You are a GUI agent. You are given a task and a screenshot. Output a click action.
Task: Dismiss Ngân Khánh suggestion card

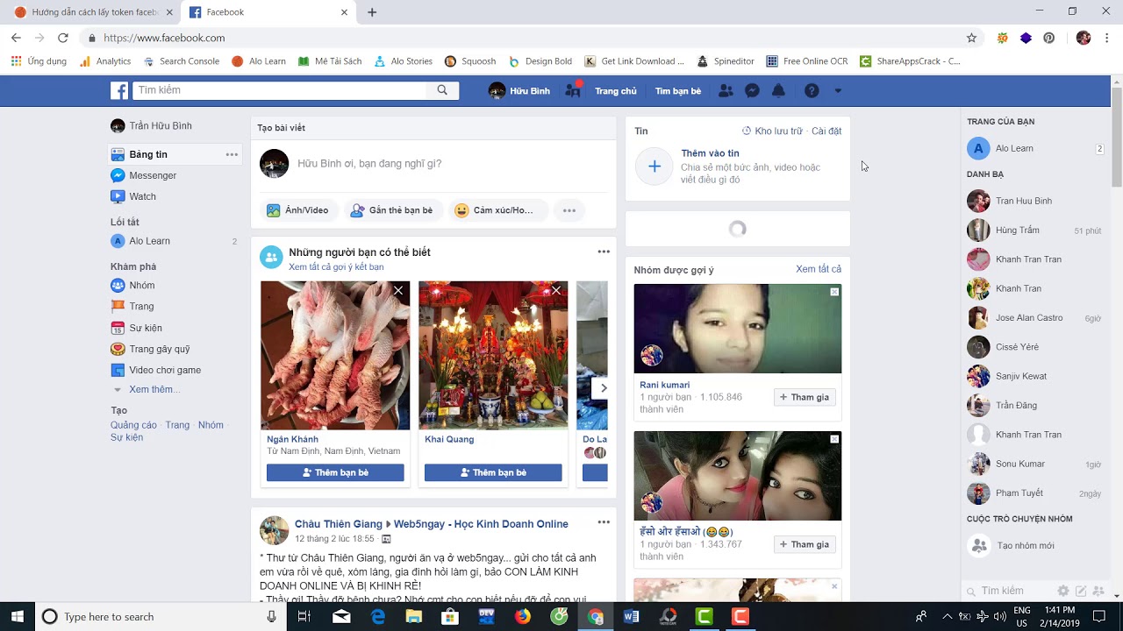click(x=398, y=291)
